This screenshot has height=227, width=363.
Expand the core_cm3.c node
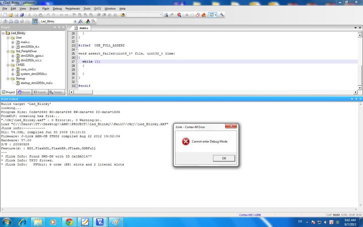click(x=13, y=70)
